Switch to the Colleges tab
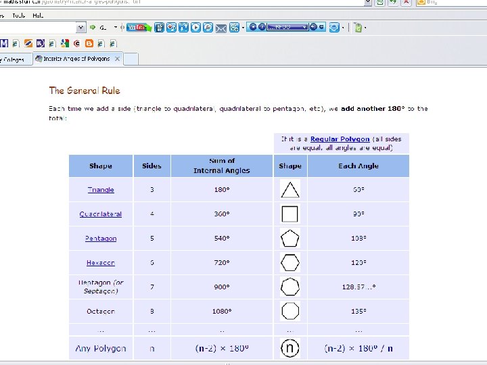Image resolution: width=487 pixels, height=365 pixels. coord(15,59)
